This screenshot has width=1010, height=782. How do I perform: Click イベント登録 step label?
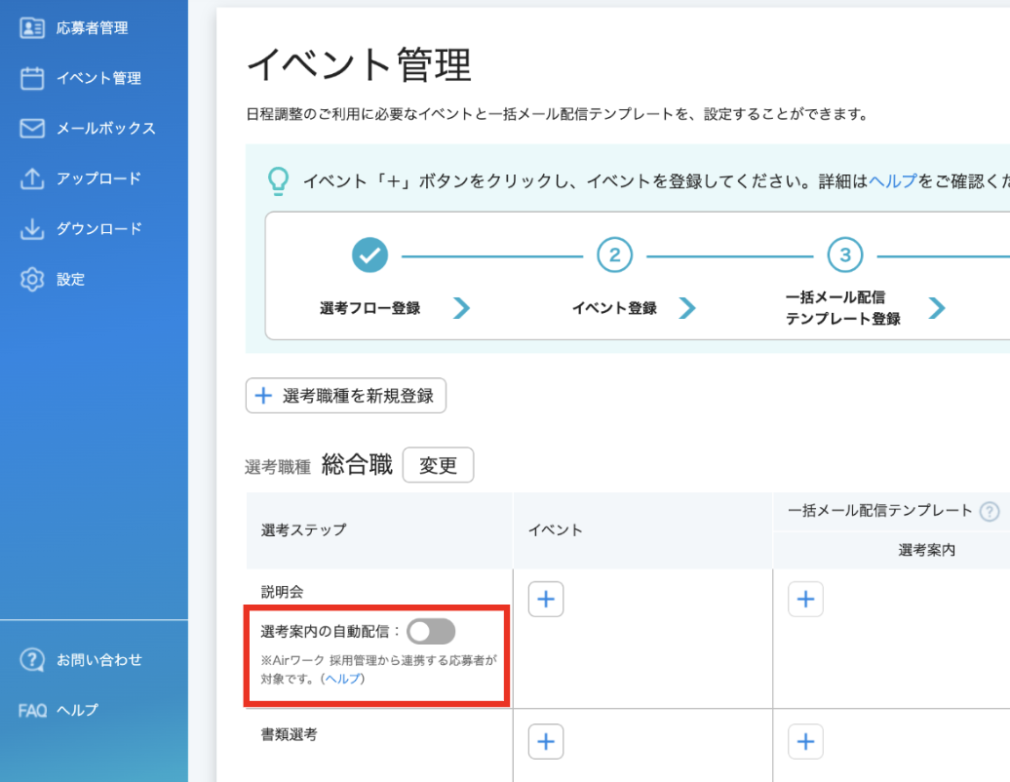614,308
